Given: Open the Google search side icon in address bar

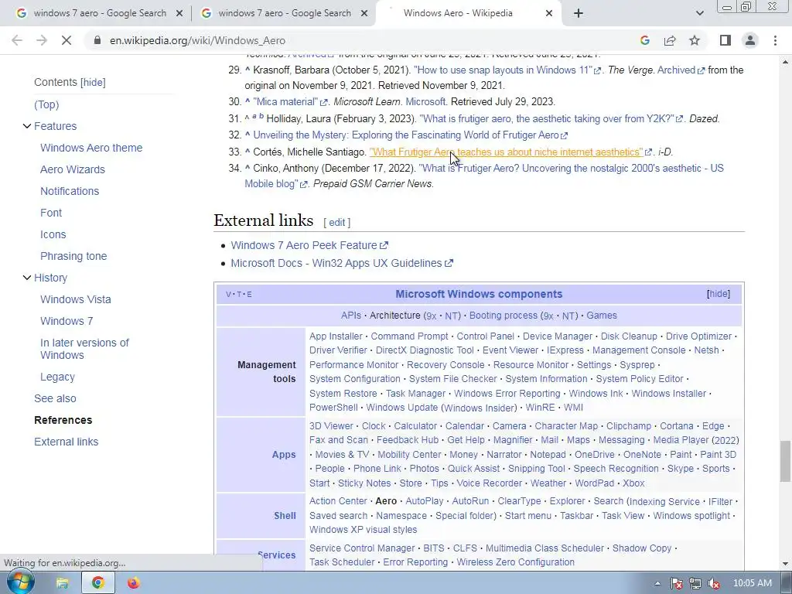Looking at the screenshot, I should coord(644,40).
